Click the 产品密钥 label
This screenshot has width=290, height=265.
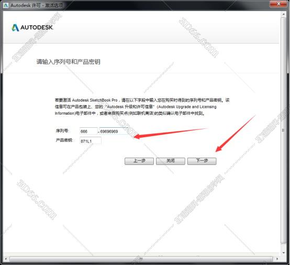(x=64, y=140)
